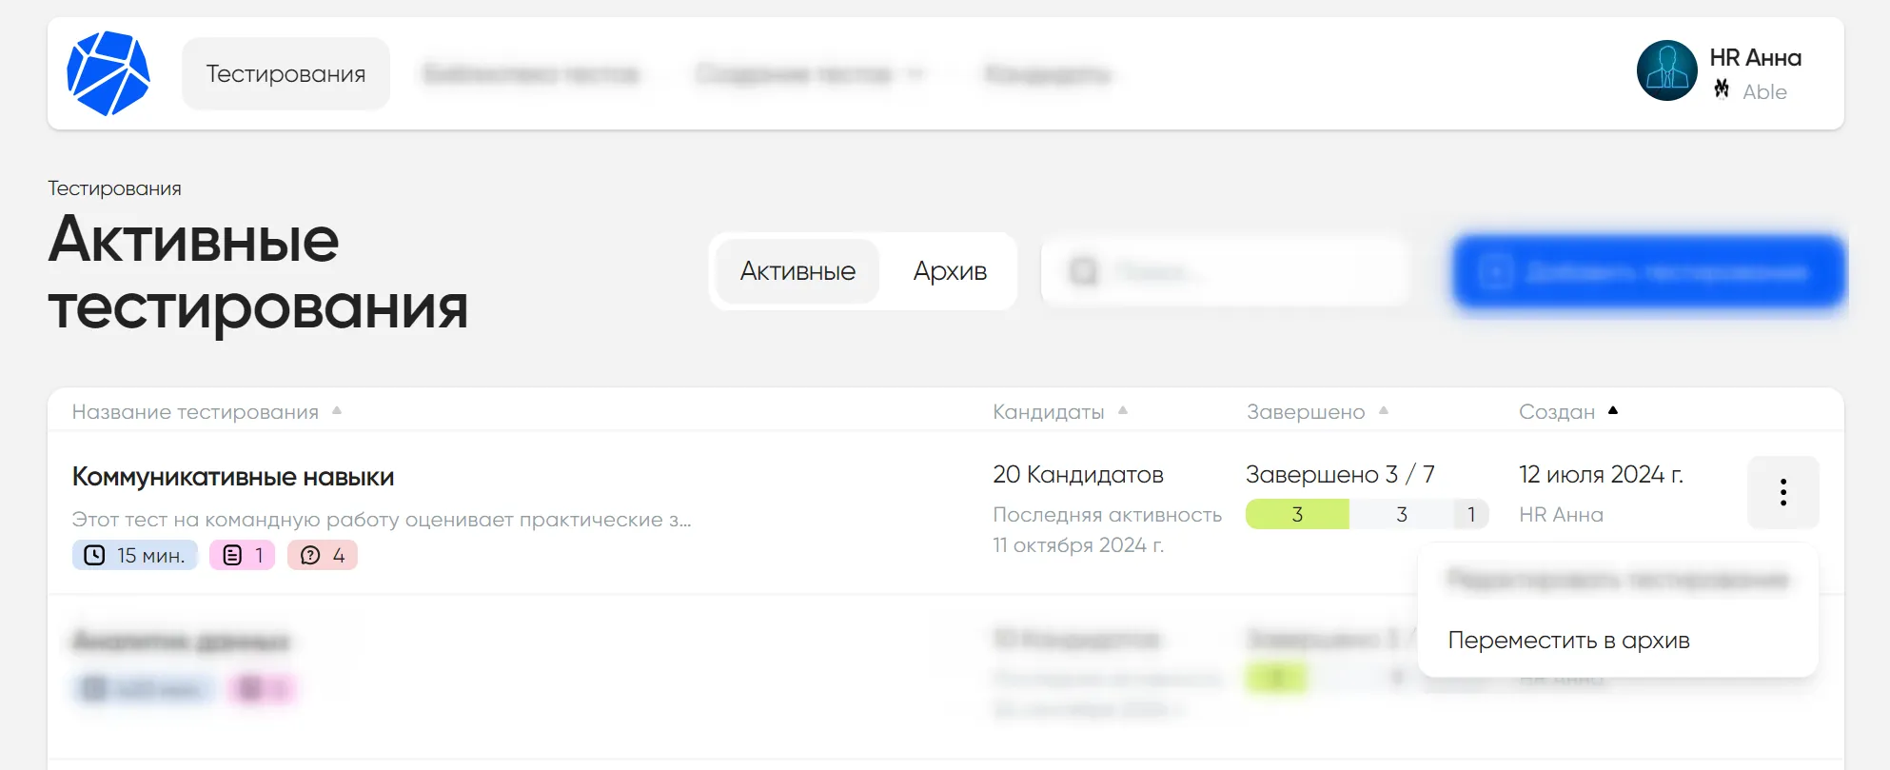Click the HR Анна author under creation date

pos(1561,515)
